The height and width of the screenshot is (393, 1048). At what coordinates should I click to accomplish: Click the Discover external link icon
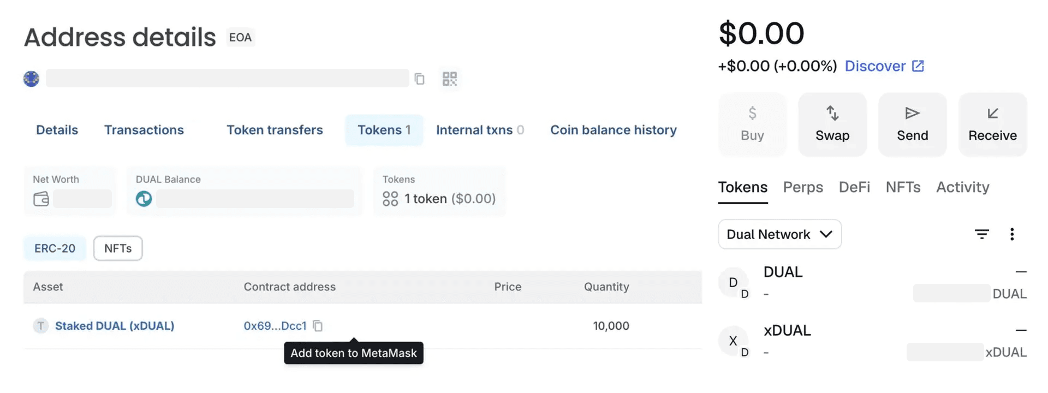pos(918,66)
